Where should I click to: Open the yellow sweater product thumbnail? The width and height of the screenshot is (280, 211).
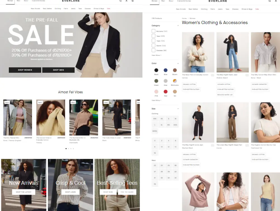coord(51,118)
